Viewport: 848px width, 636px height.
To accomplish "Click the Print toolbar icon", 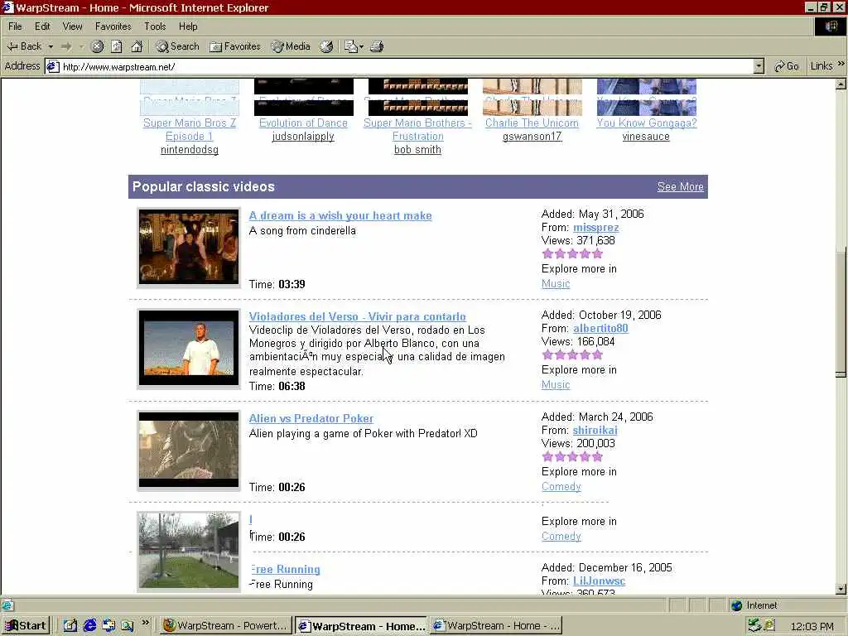I will (377, 46).
